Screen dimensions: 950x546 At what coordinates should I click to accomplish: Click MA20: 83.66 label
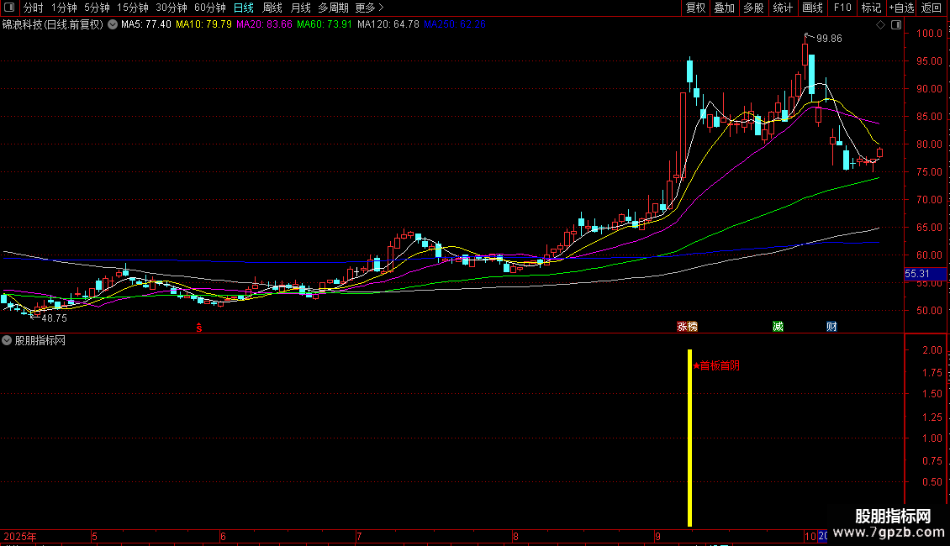pos(264,24)
